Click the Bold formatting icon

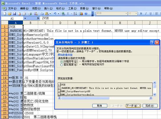[141, 14]
